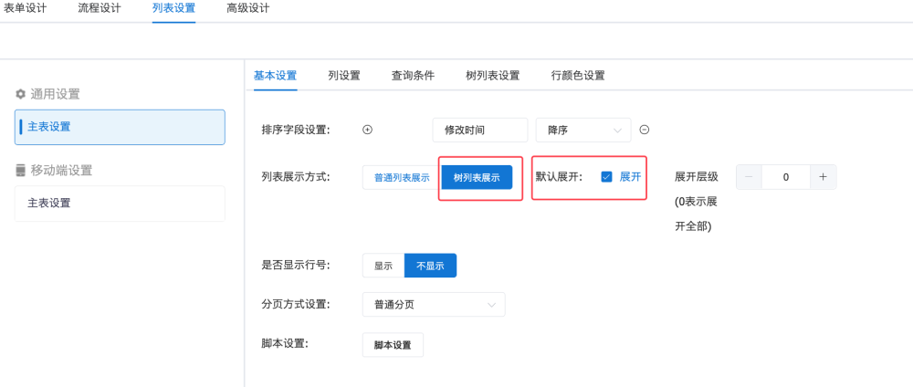Decrease the 展开层级 value with minus
This screenshot has width=913, height=387.
tap(750, 177)
